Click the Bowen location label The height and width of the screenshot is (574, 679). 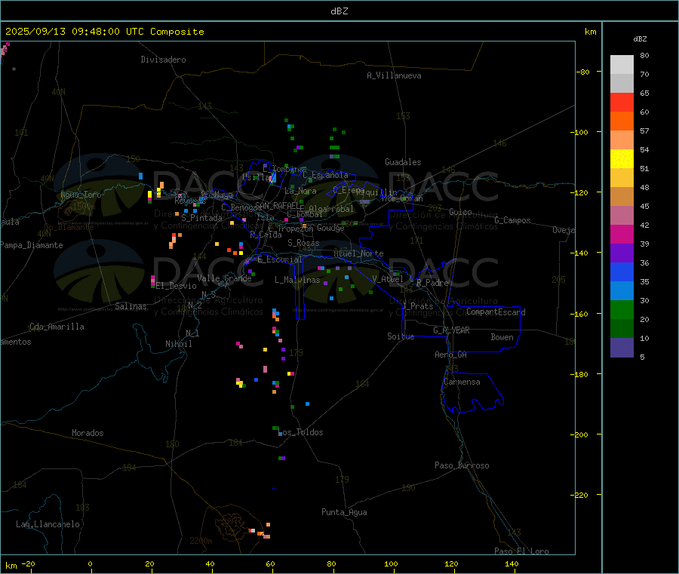(x=502, y=337)
